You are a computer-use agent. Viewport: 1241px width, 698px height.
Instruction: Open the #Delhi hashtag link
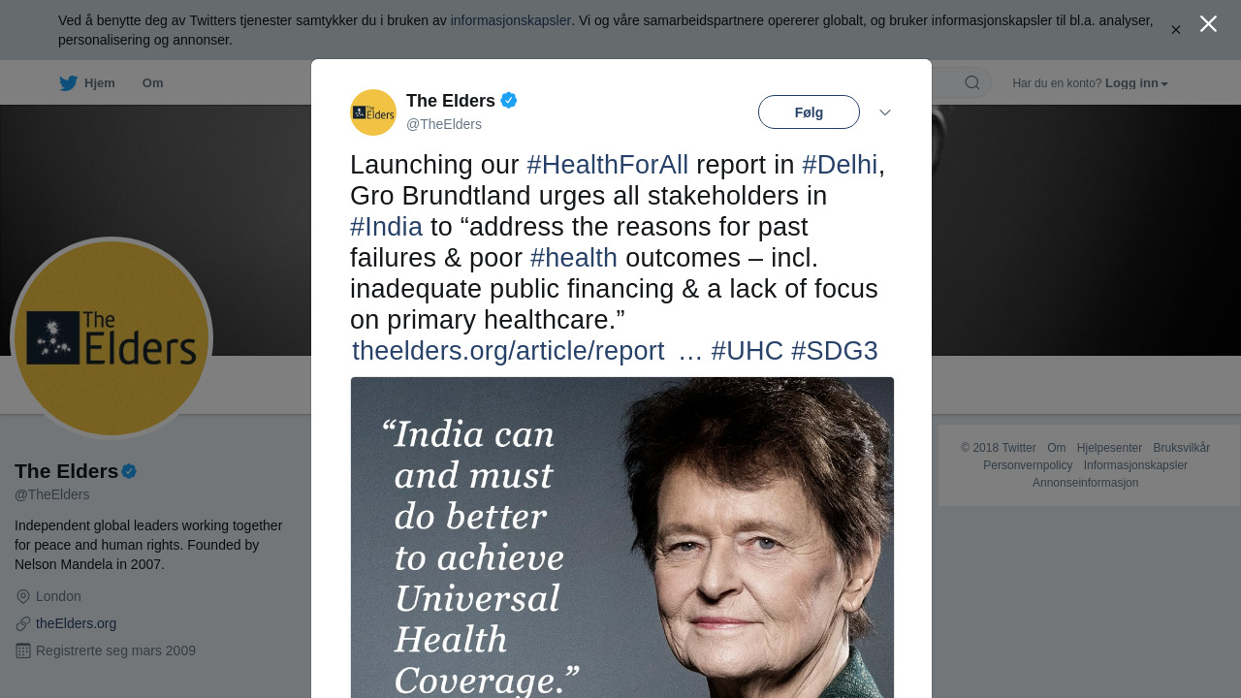point(839,166)
